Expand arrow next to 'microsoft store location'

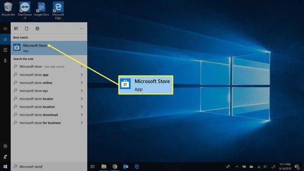tap(82, 107)
